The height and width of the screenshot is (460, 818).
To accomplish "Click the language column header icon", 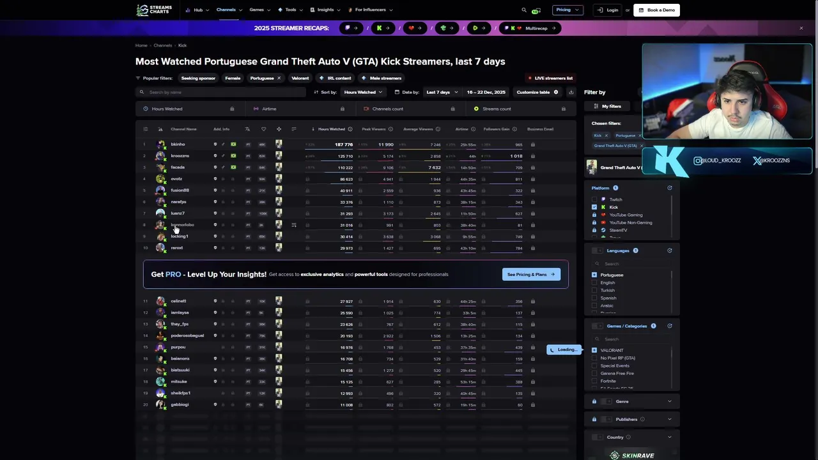I will tap(247, 129).
